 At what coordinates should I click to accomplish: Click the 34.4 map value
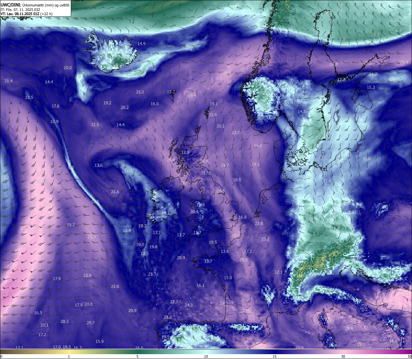pos(393,341)
